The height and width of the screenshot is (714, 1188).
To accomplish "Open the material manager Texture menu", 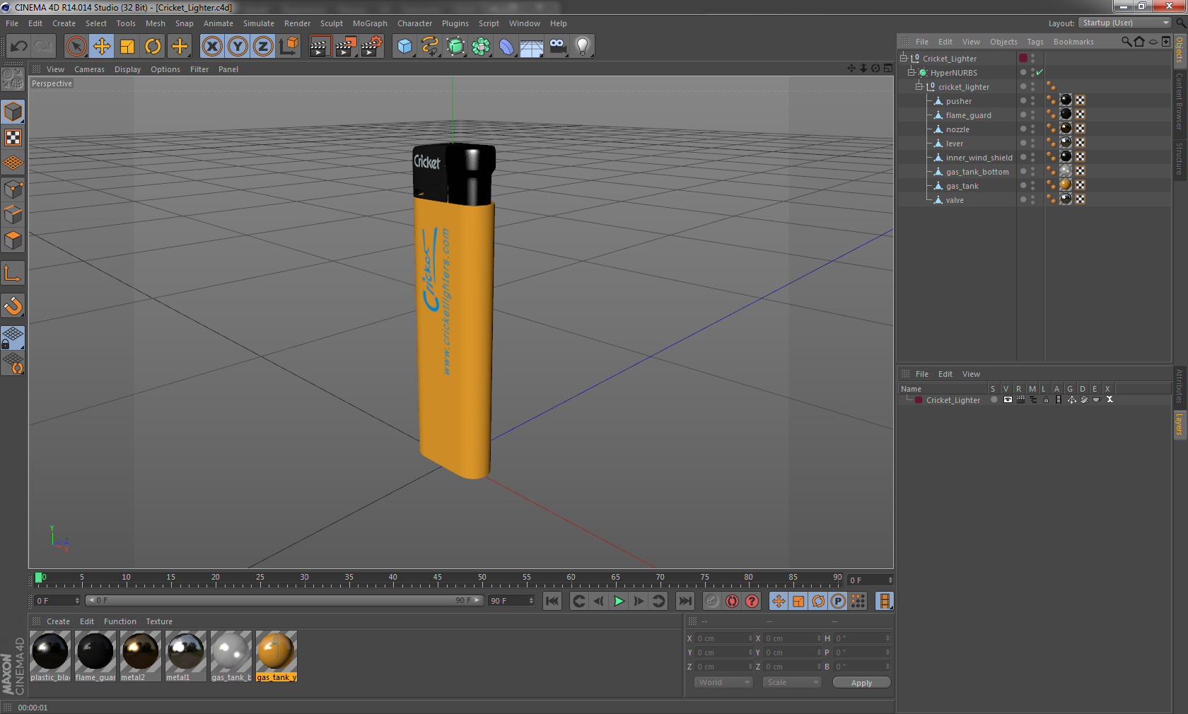I will [159, 621].
